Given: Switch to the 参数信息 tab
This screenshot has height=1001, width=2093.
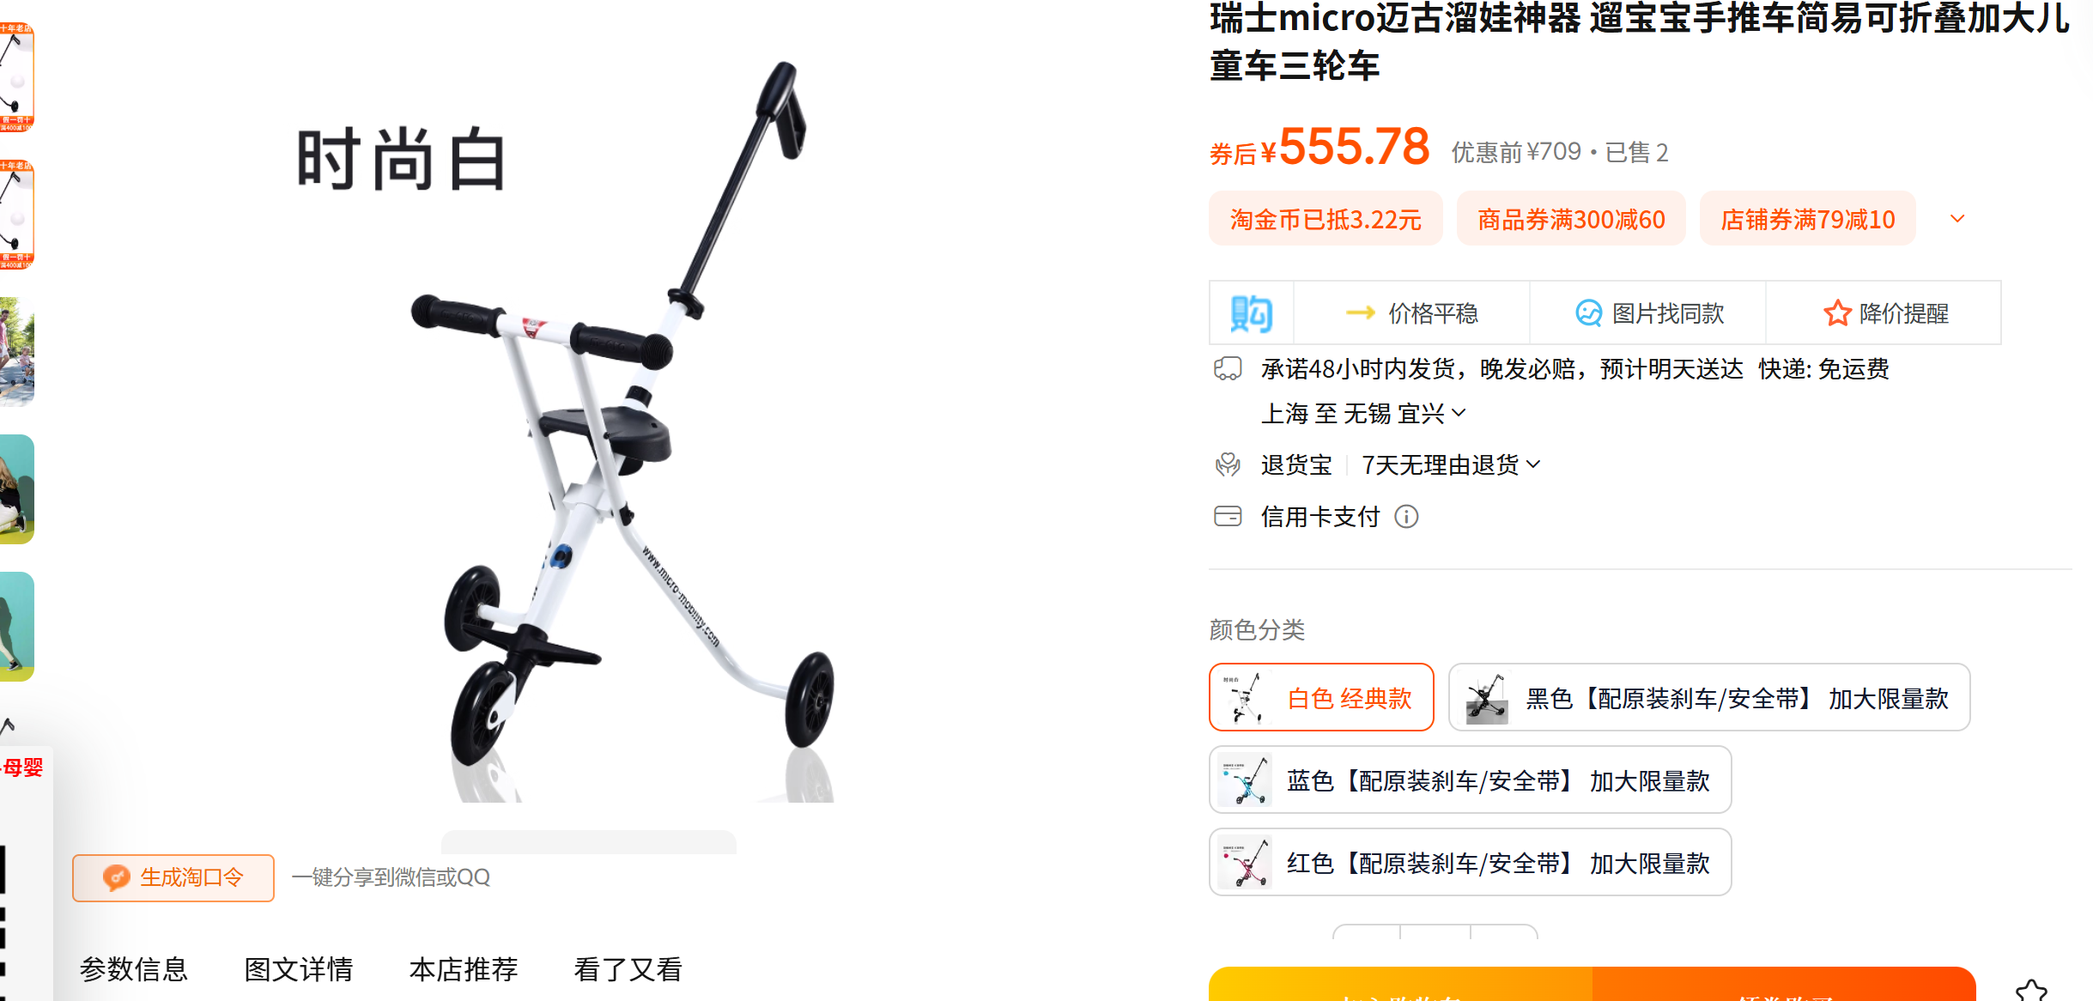Looking at the screenshot, I should point(134,969).
